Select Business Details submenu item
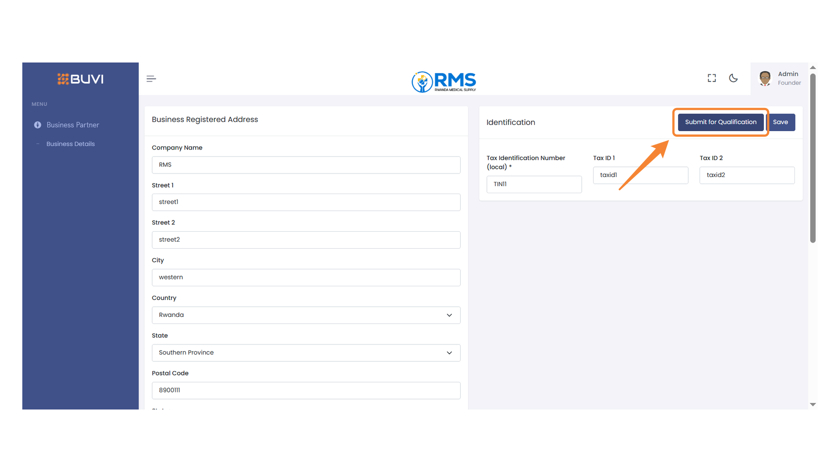The image size is (840, 472). (x=70, y=144)
